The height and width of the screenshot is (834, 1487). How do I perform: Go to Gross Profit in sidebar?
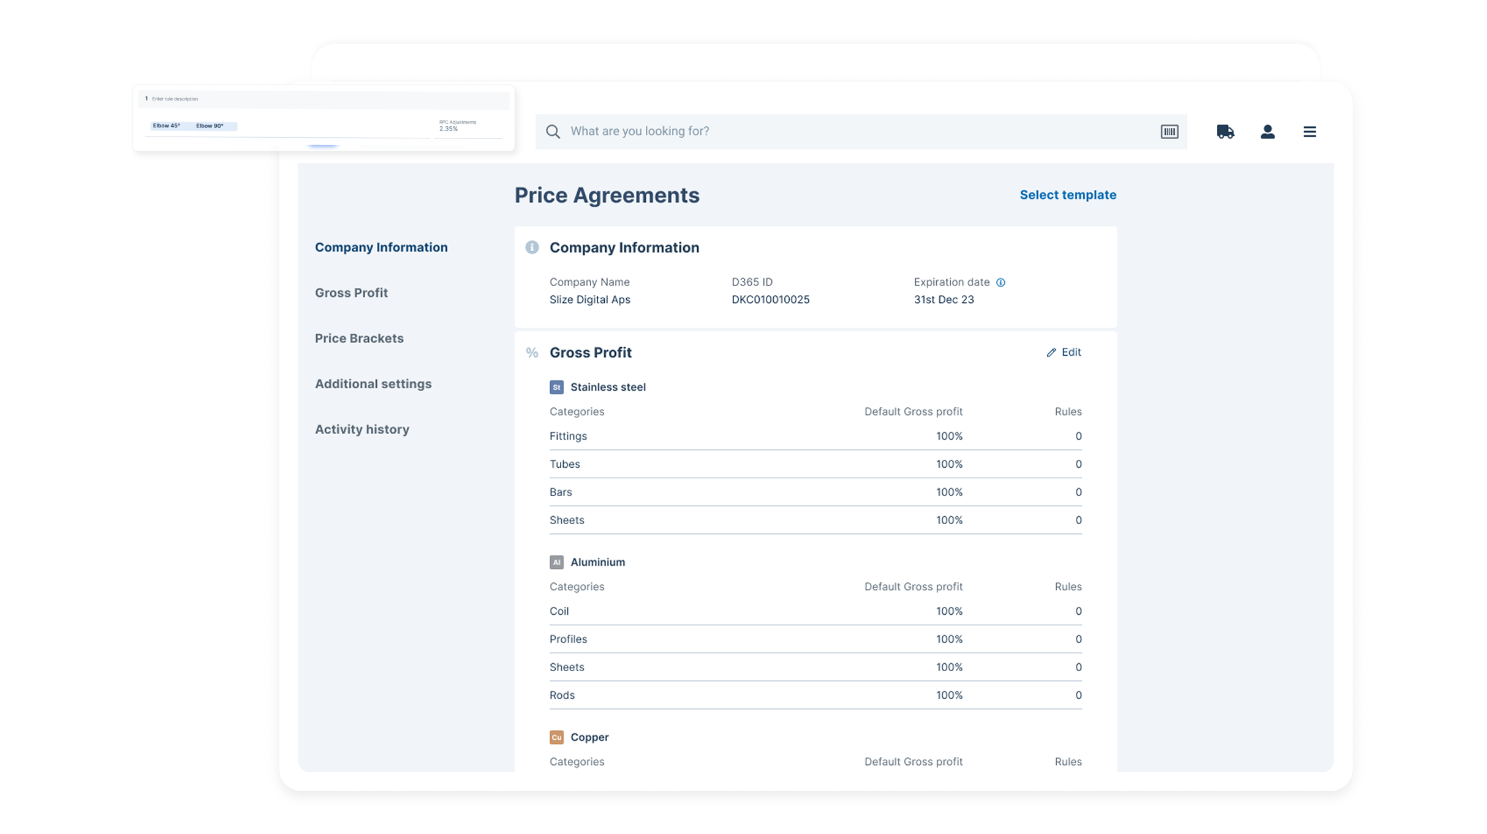click(351, 293)
